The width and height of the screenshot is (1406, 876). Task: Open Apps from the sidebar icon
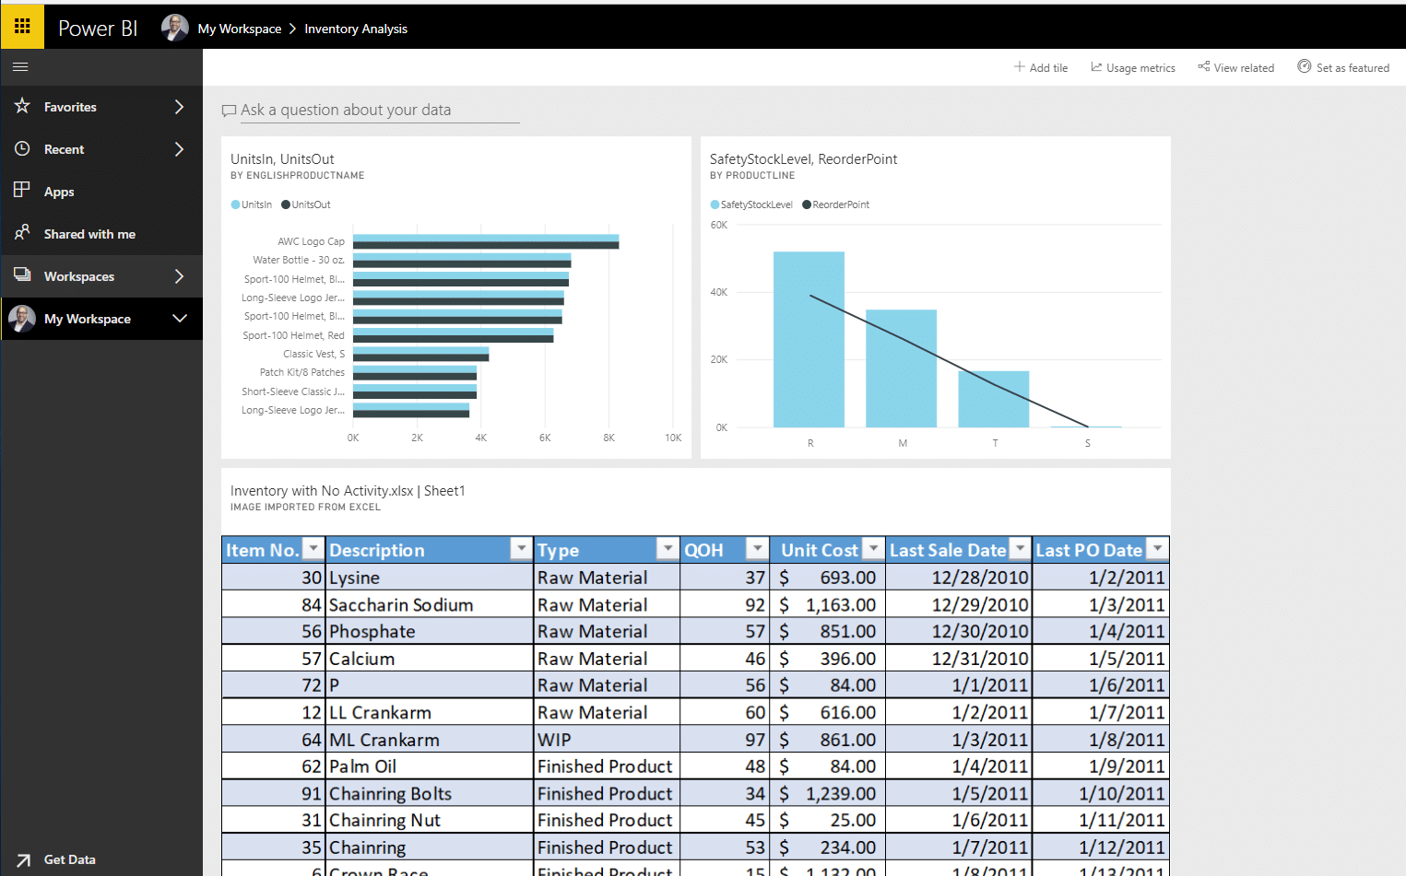coord(22,191)
